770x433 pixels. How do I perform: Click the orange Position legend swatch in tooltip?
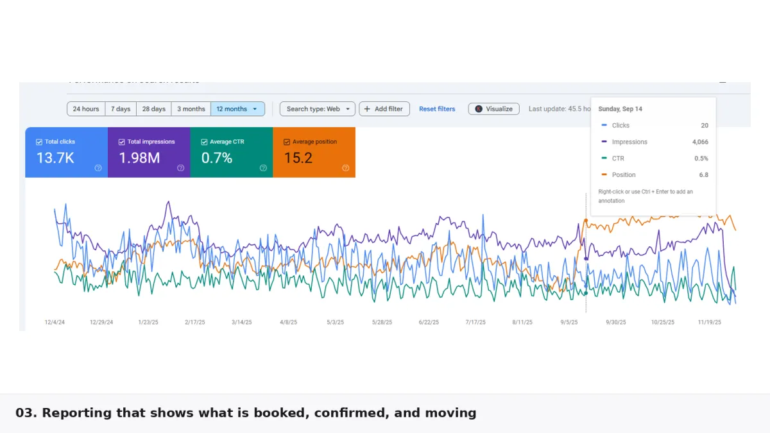[604, 174]
